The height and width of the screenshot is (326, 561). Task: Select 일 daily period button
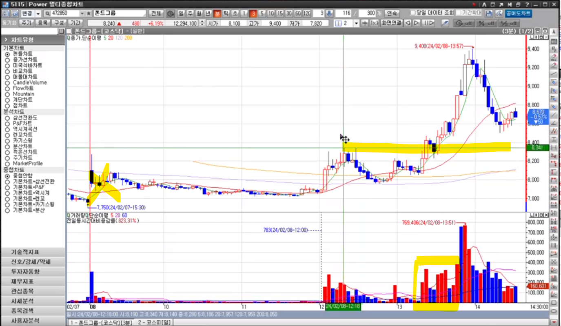[x=181, y=13]
